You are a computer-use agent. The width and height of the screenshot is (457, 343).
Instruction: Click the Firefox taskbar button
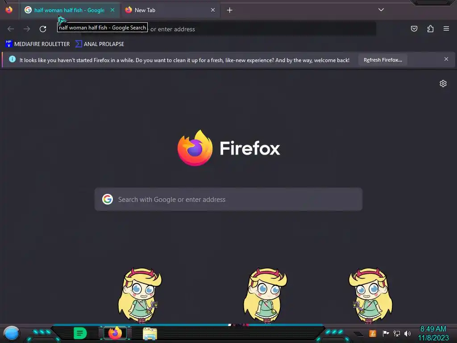pos(115,333)
